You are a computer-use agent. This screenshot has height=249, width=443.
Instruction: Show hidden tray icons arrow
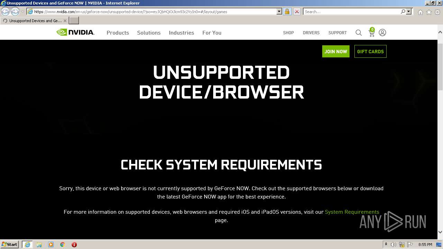[386, 245]
